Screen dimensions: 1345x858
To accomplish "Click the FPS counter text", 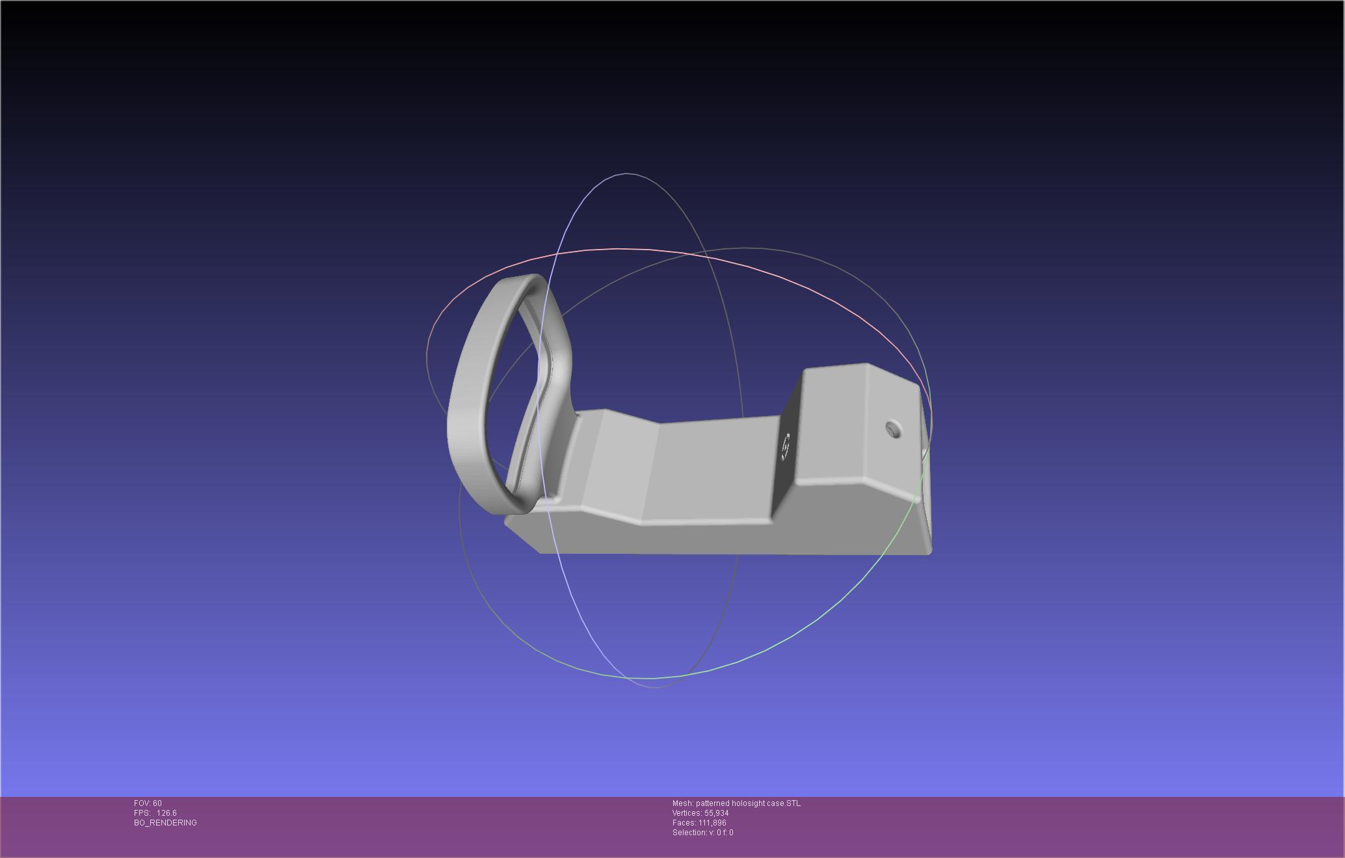I will [x=155, y=813].
